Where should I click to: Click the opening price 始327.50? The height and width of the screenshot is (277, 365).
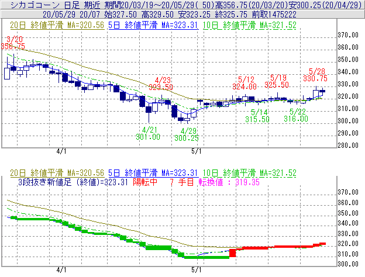click(120, 15)
